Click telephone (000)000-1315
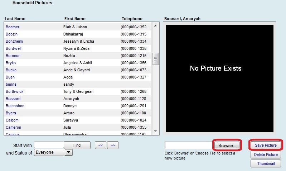 pyautogui.click(x=134, y=34)
